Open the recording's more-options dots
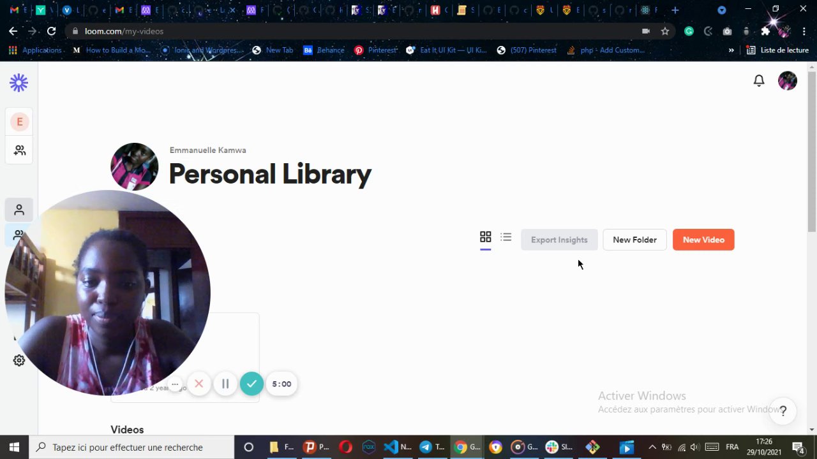The height and width of the screenshot is (459, 817). pos(175,384)
